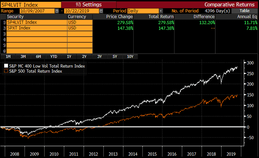
Task: Click the Annual Eq column header
Action: 237,17
